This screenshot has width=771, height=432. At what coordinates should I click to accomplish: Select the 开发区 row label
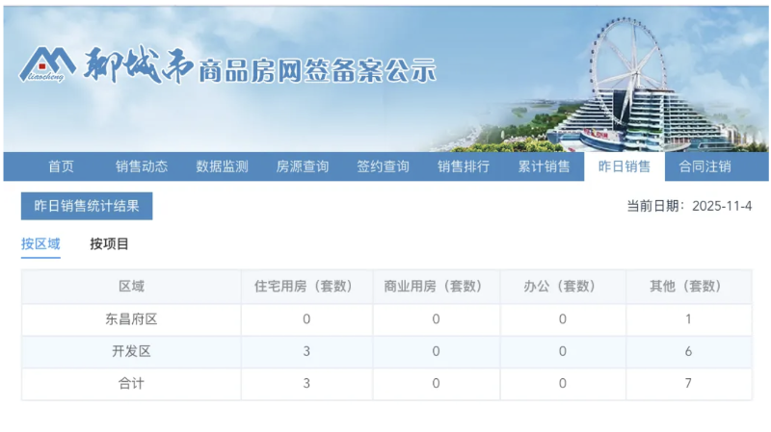click(x=131, y=351)
